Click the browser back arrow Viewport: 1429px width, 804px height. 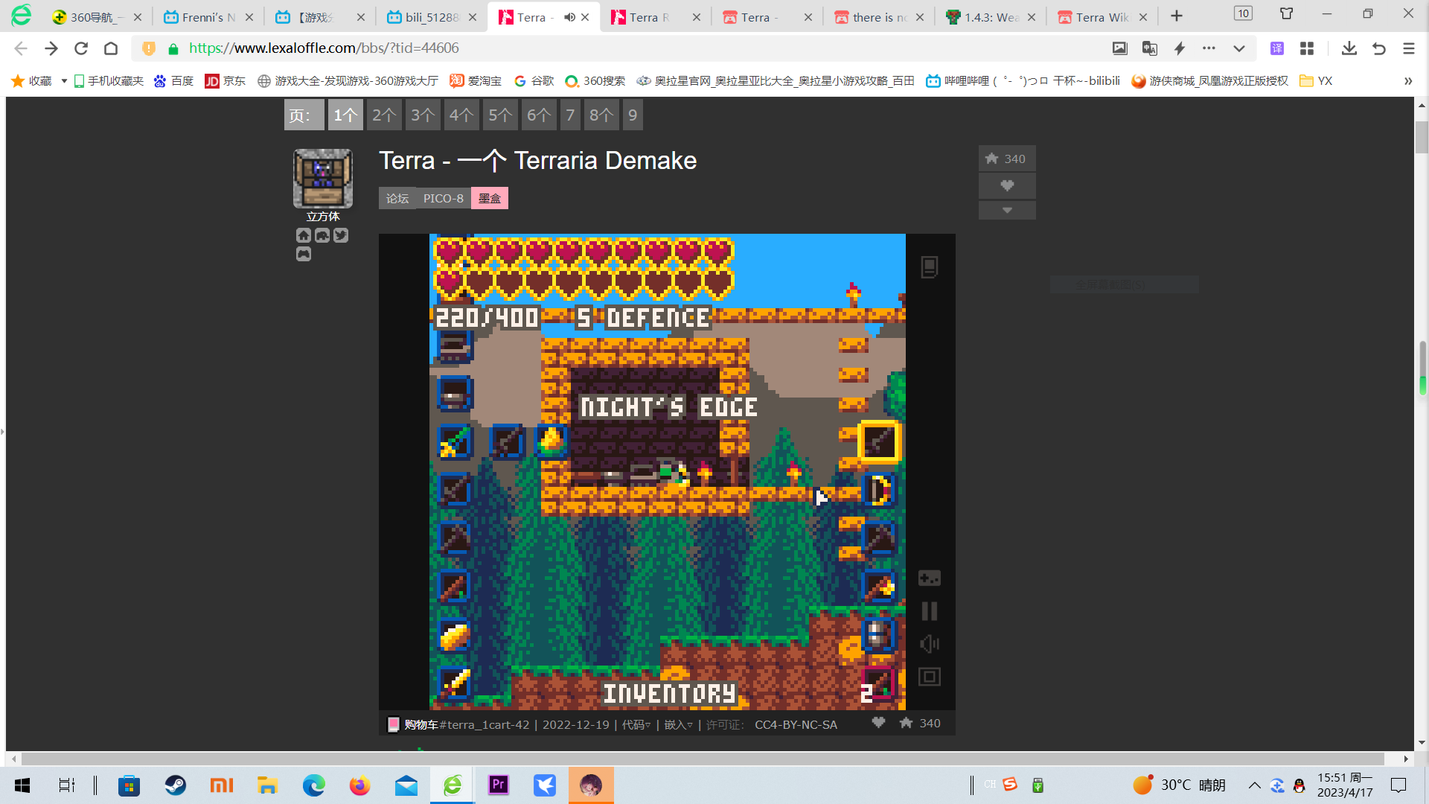21,48
